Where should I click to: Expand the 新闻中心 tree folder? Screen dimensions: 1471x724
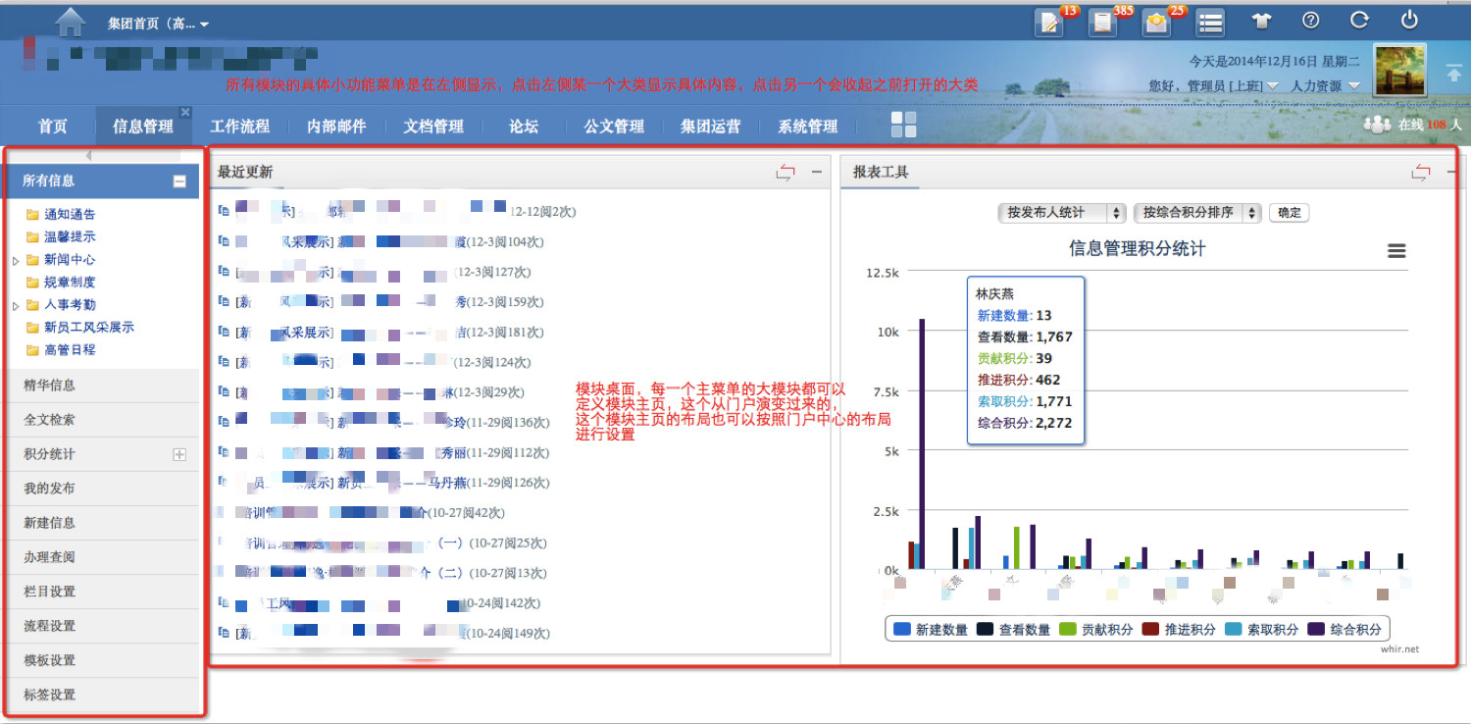point(16,261)
